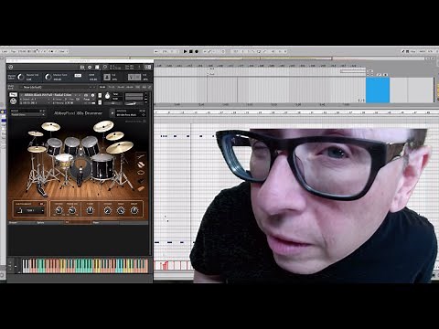Viewport: 439px width, 329px height.
Task: Select the multi rack page 17-32
Action: (112, 87)
